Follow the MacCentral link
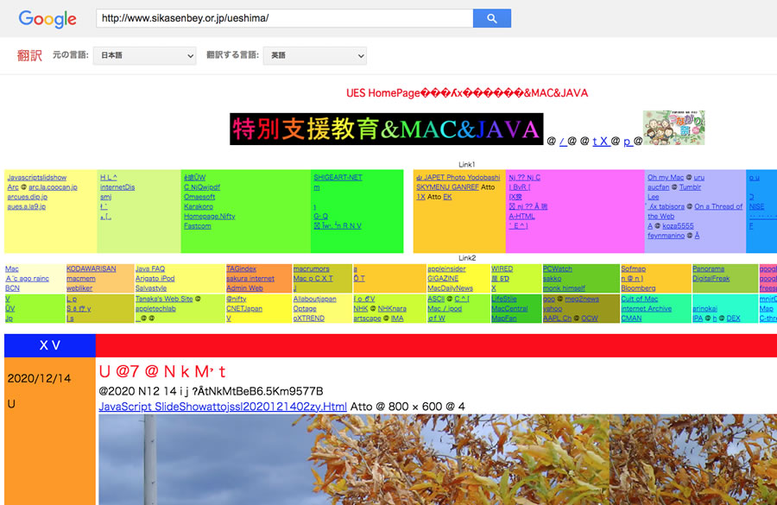Screen dimensions: 777x505 click(509, 308)
